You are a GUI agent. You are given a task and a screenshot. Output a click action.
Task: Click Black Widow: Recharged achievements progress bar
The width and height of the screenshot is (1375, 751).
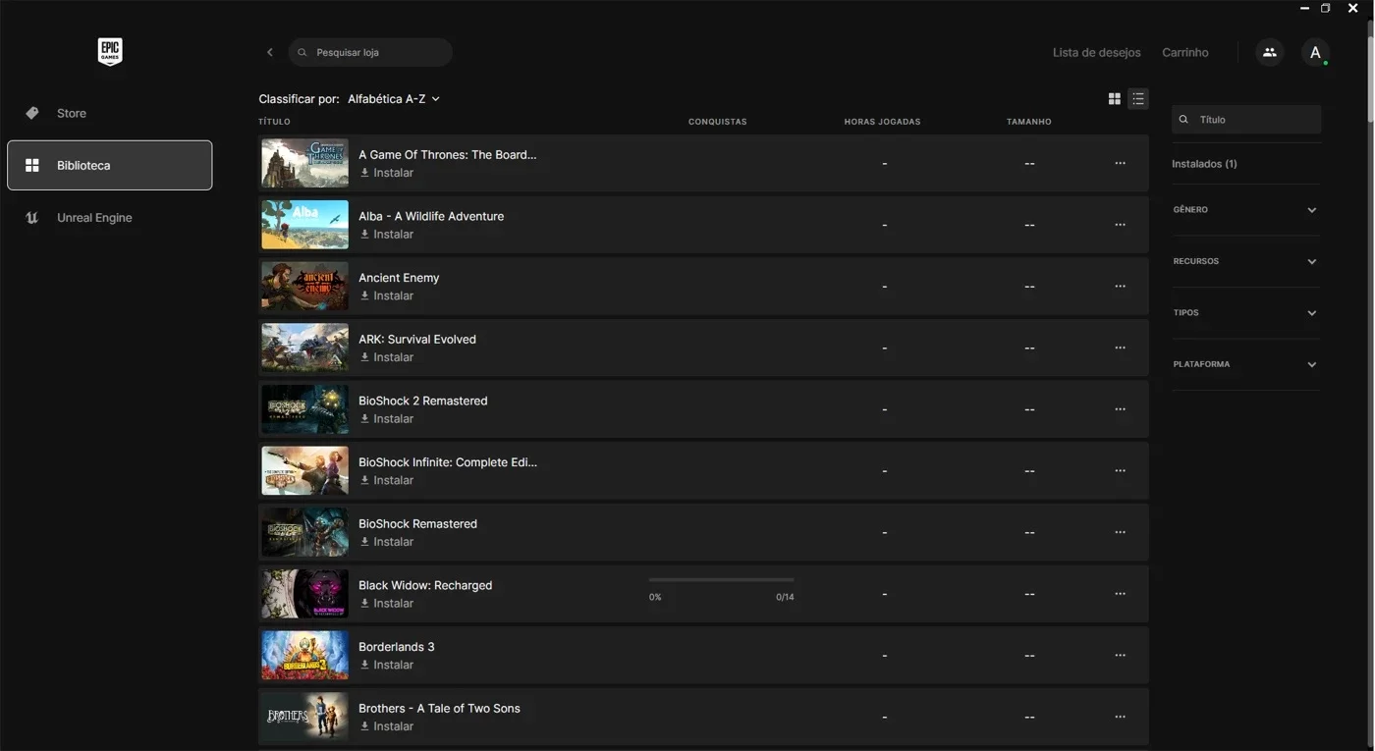tap(722, 579)
